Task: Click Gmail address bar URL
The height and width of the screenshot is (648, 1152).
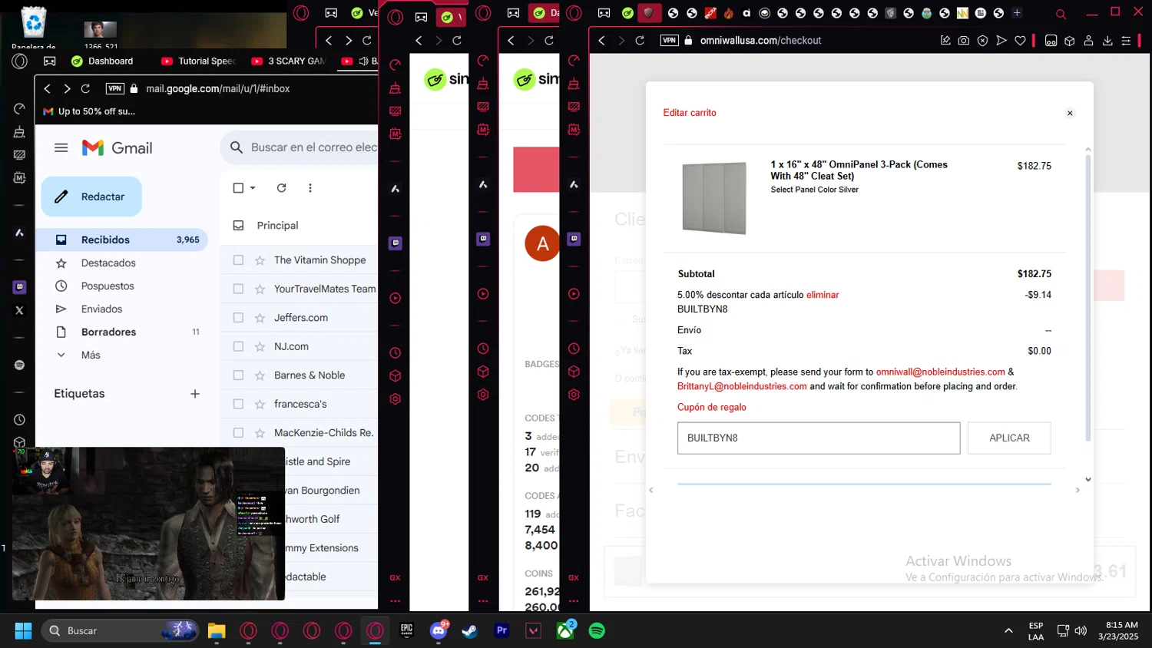Action: (x=218, y=89)
